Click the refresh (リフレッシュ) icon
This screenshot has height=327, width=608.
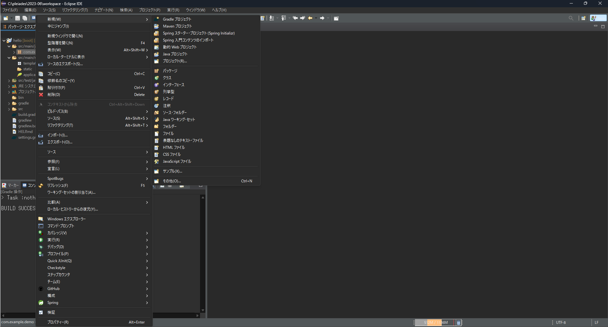pyautogui.click(x=41, y=186)
